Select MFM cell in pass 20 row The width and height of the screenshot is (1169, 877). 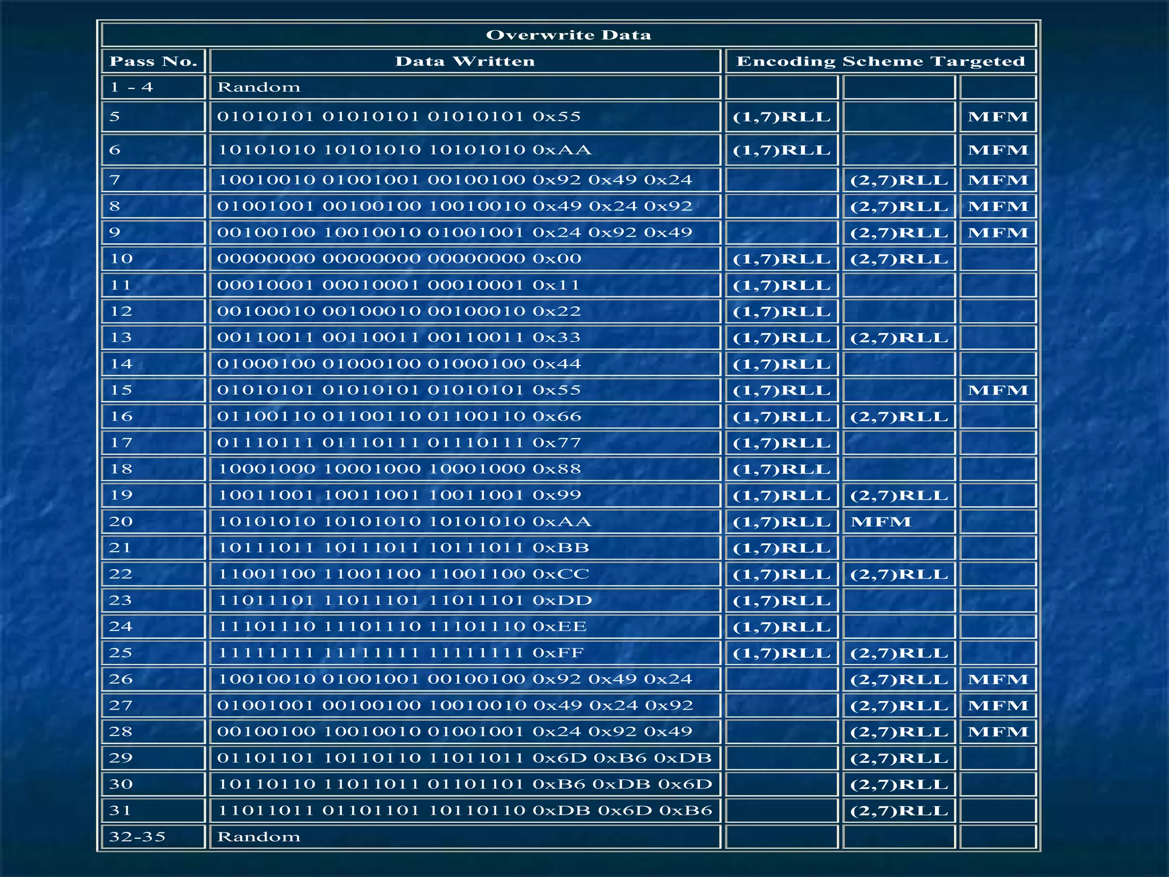tap(898, 521)
